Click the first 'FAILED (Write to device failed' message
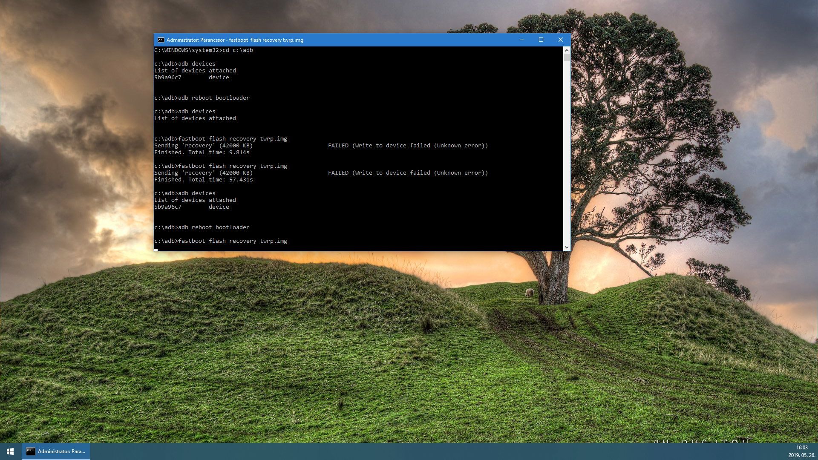The height and width of the screenshot is (460, 818). click(408, 146)
